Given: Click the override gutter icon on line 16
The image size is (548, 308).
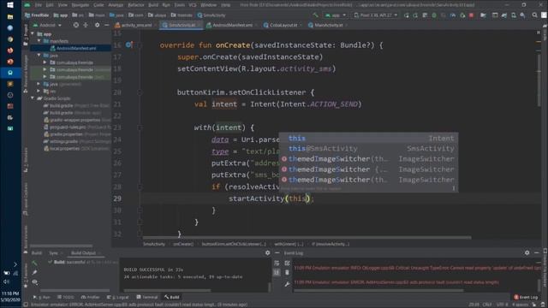Looking at the screenshot, I should 128,44.
